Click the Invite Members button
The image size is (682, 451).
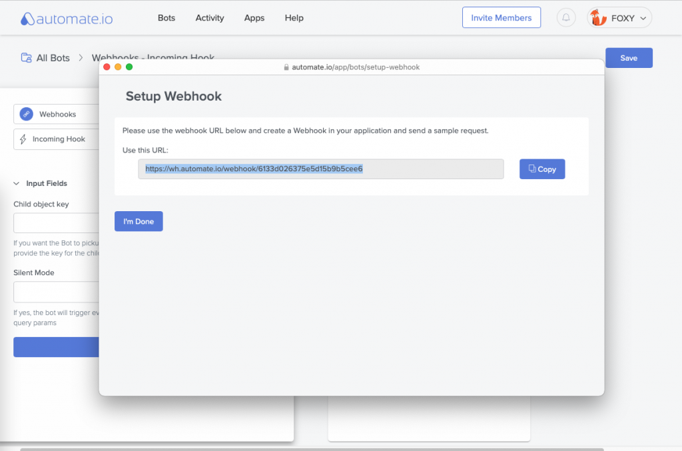click(x=502, y=17)
